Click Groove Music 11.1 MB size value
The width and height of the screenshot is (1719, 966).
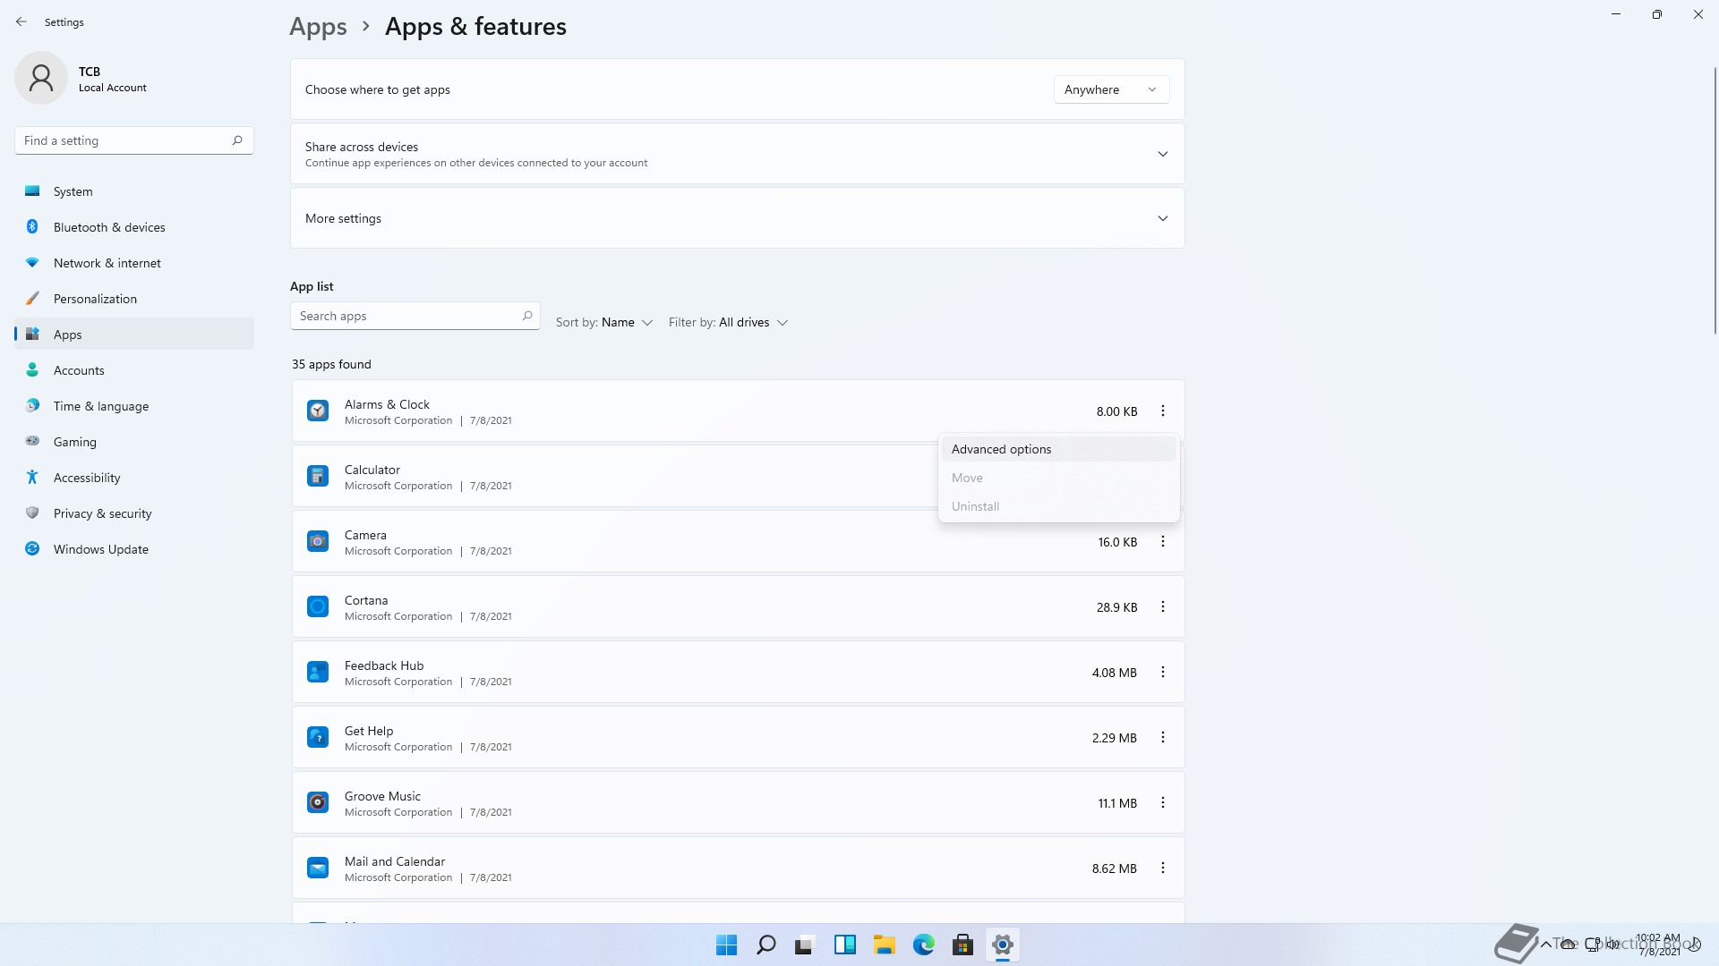click(1117, 803)
